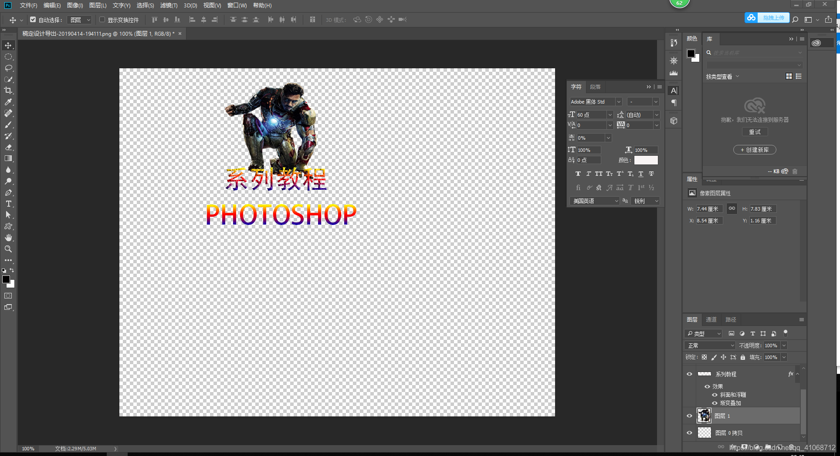Click the zoom level 100% field
The image size is (840, 456).
28,449
